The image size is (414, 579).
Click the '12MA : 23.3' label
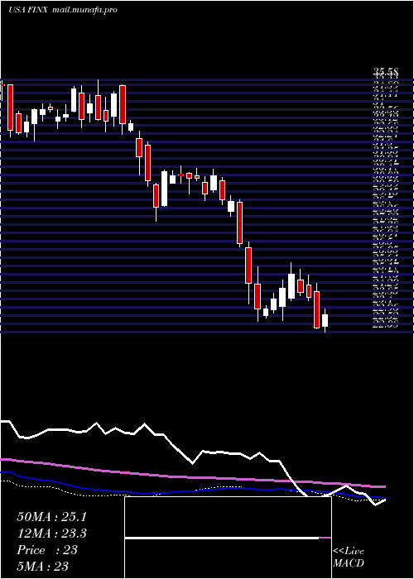click(51, 534)
